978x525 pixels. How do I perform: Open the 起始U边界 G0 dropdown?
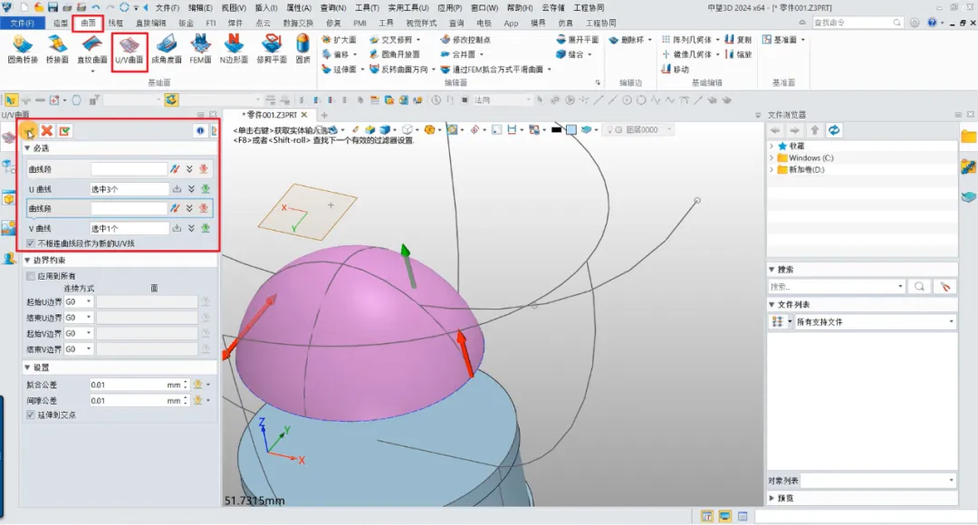(x=78, y=301)
